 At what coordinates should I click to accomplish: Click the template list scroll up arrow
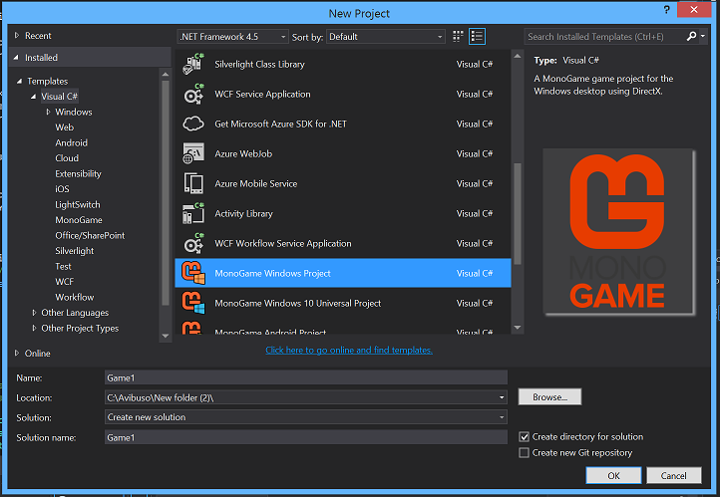coord(518,57)
